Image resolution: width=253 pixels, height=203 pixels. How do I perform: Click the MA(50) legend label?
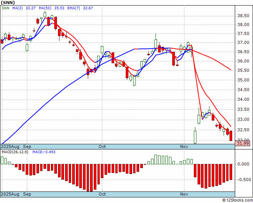45,8
